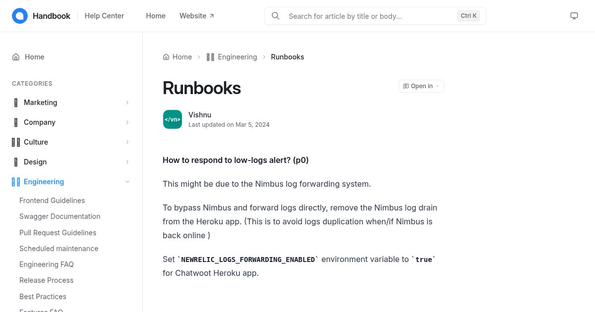The height and width of the screenshot is (312, 595).
Task: Click the search magnifier icon
Action: (276, 16)
